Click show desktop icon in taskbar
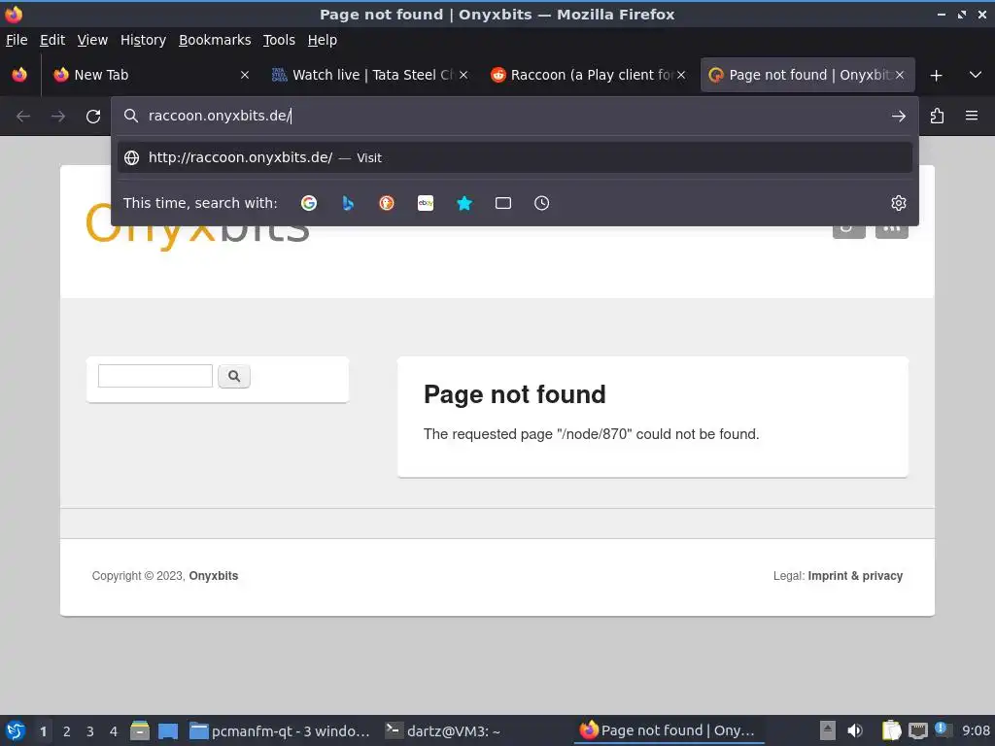The image size is (995, 746). (x=168, y=730)
